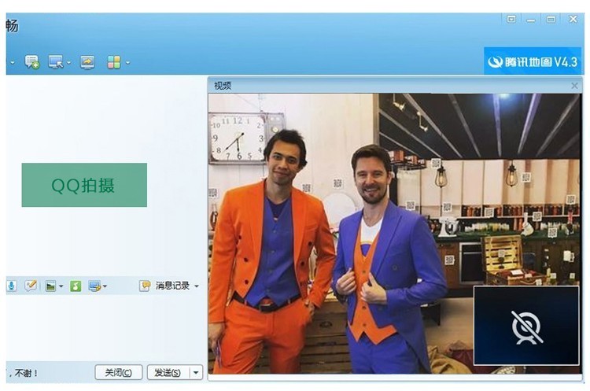Viewport: 590px width, 391px height.
Task: Open the handwriting notepad pencil icon
Action: [31, 286]
